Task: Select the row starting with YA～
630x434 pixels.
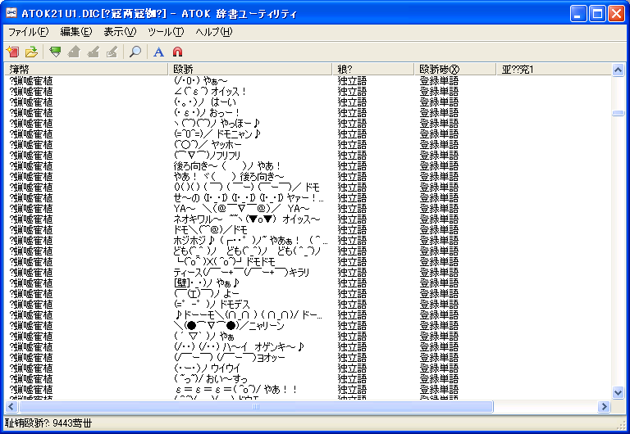Action: 308,209
